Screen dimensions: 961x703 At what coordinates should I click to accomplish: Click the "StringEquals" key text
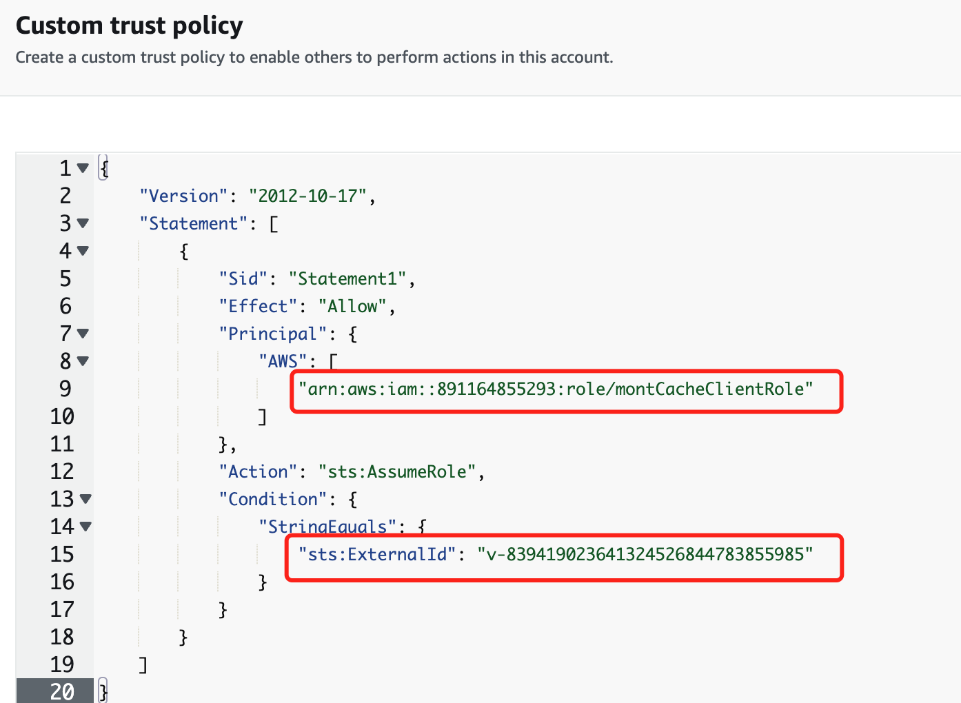click(x=327, y=527)
